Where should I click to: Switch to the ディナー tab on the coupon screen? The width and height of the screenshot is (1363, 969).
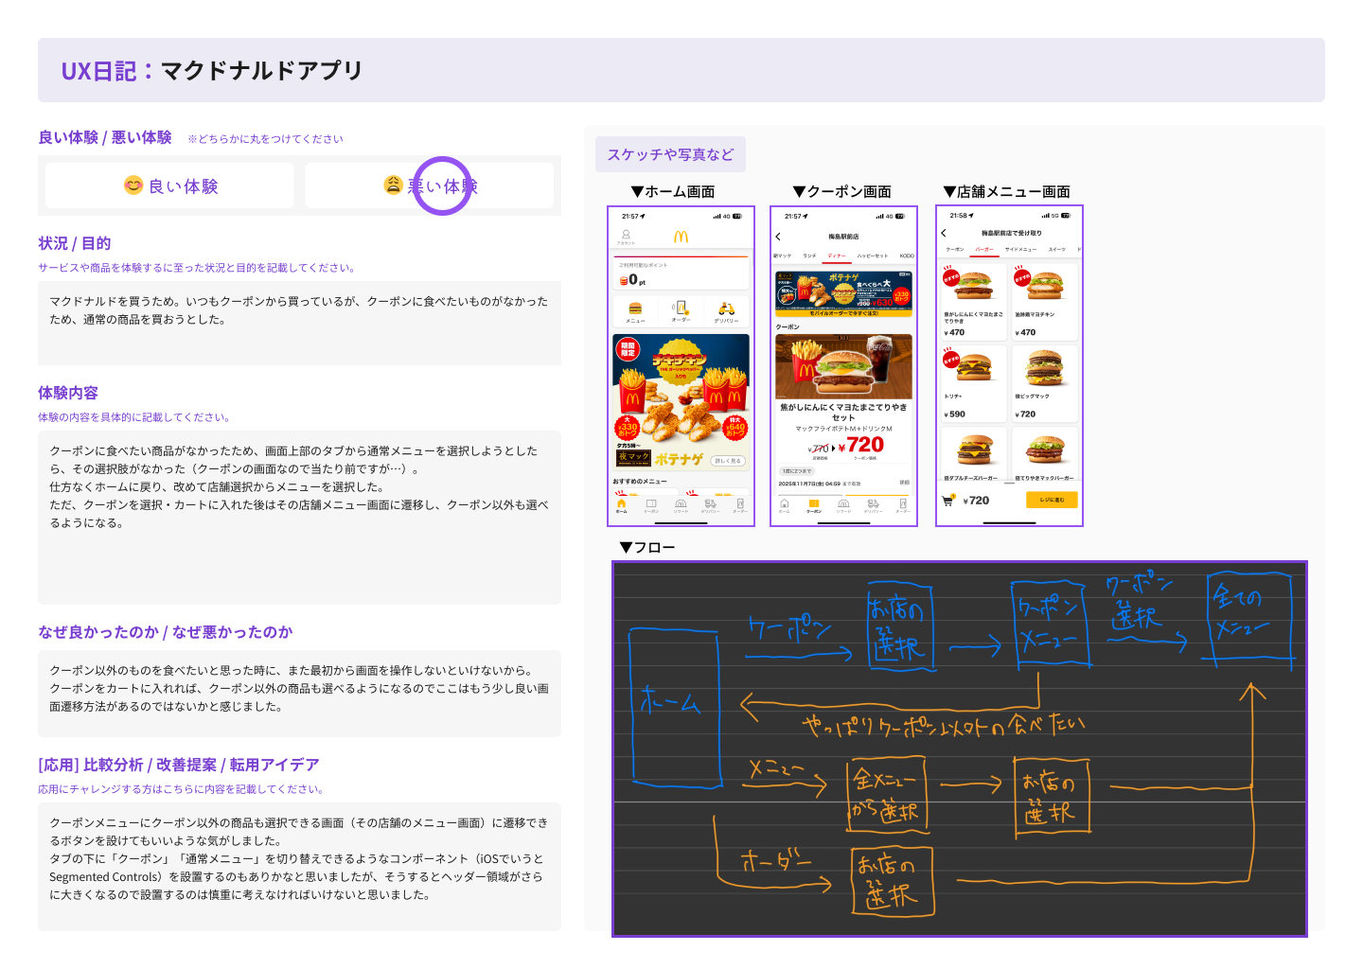837,255
